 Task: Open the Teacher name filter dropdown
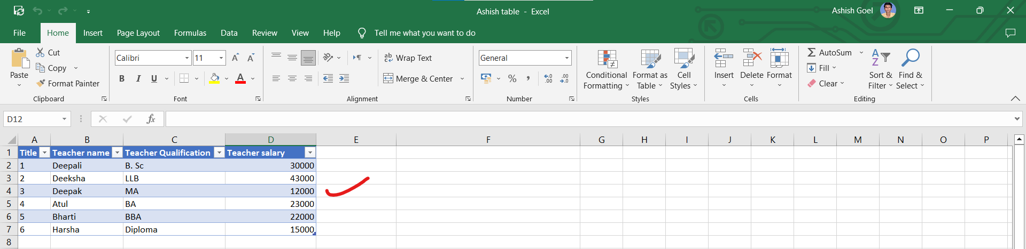coord(117,153)
